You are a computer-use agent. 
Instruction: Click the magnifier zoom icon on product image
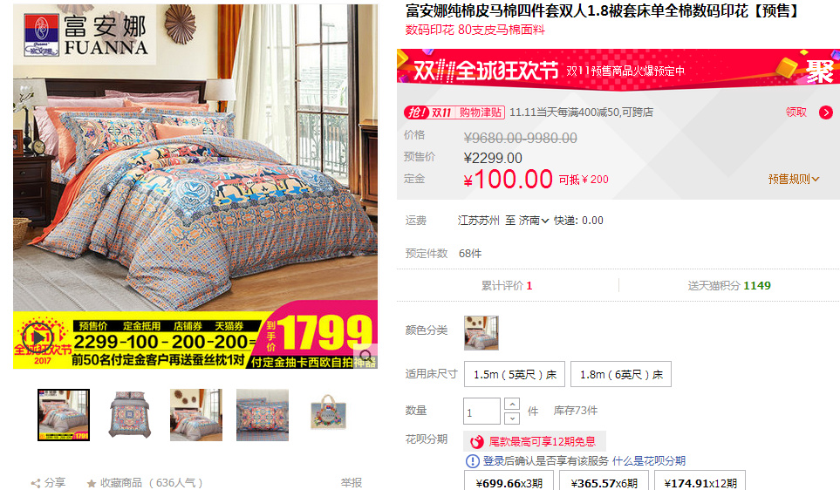pos(366,356)
